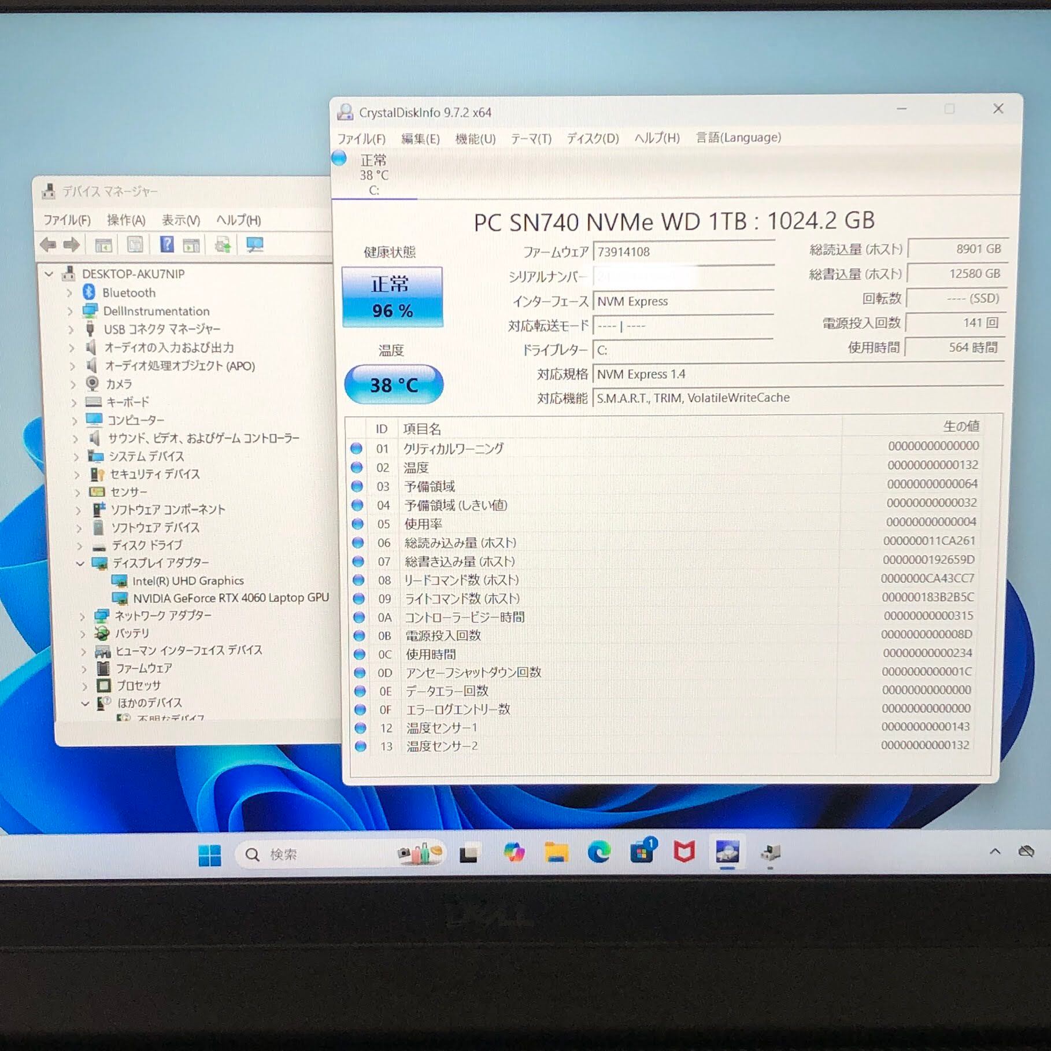Click the blue Help question-mark toolbar icon
Viewport: 1051px width, 1051px height.
pos(166,245)
